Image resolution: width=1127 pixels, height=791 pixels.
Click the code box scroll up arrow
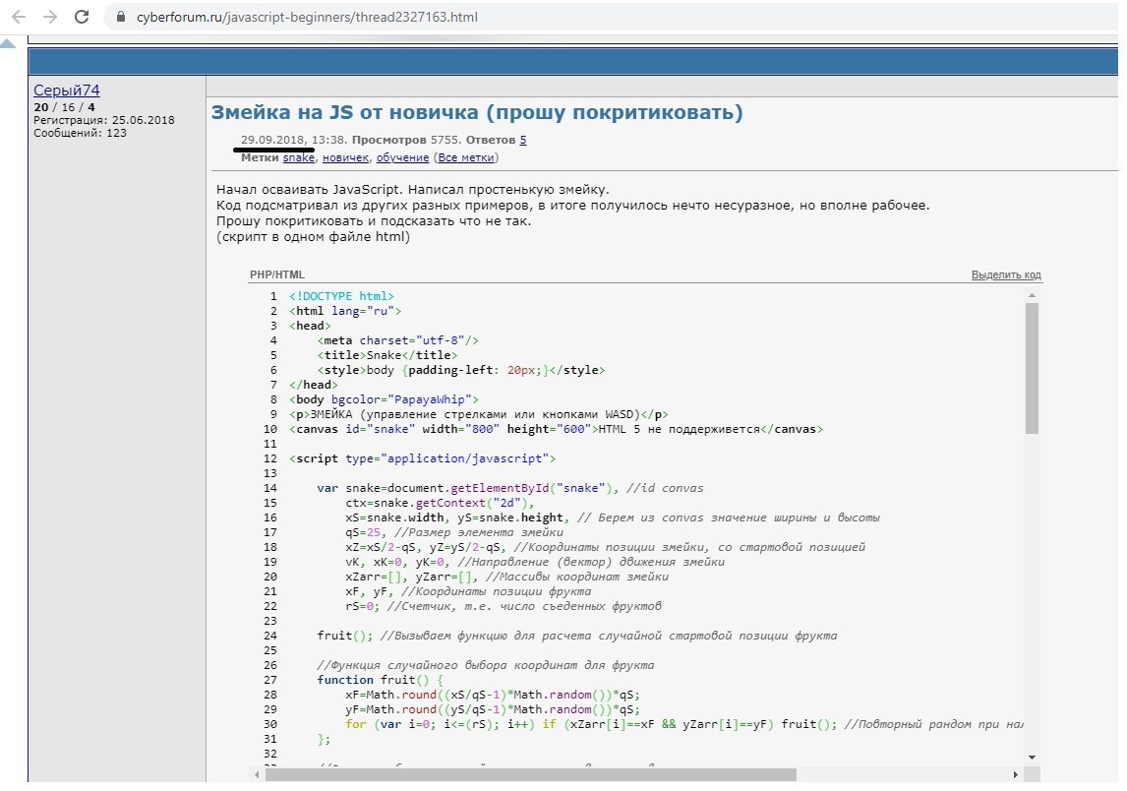[1032, 295]
